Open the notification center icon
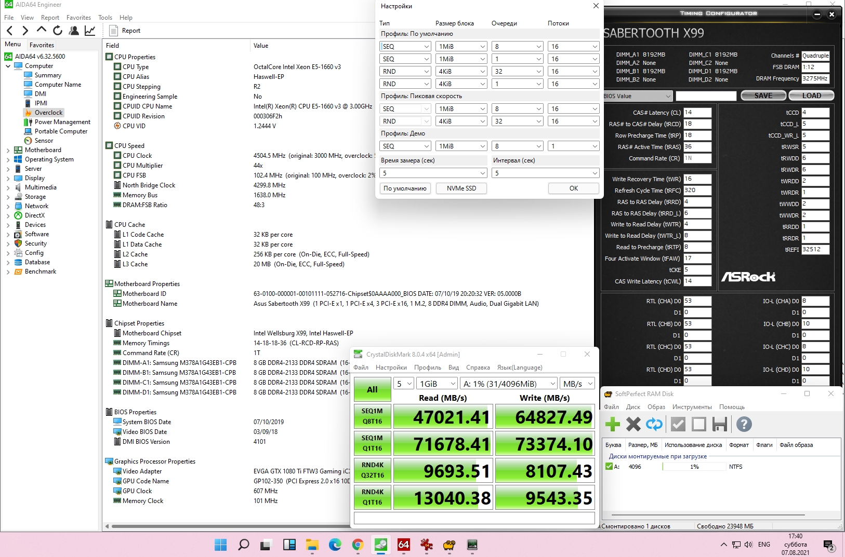845x557 pixels. pyautogui.click(x=829, y=545)
